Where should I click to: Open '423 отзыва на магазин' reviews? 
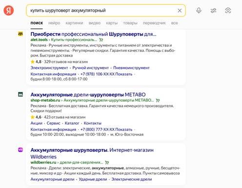pos(65,117)
